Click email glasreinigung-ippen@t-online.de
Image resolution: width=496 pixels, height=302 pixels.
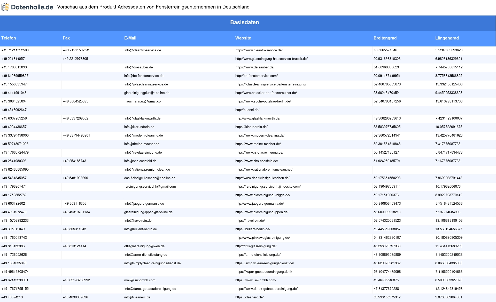(148, 212)
